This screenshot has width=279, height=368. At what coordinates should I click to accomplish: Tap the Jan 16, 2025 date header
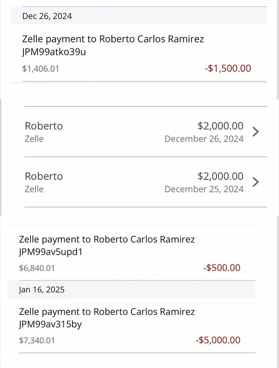point(42,290)
